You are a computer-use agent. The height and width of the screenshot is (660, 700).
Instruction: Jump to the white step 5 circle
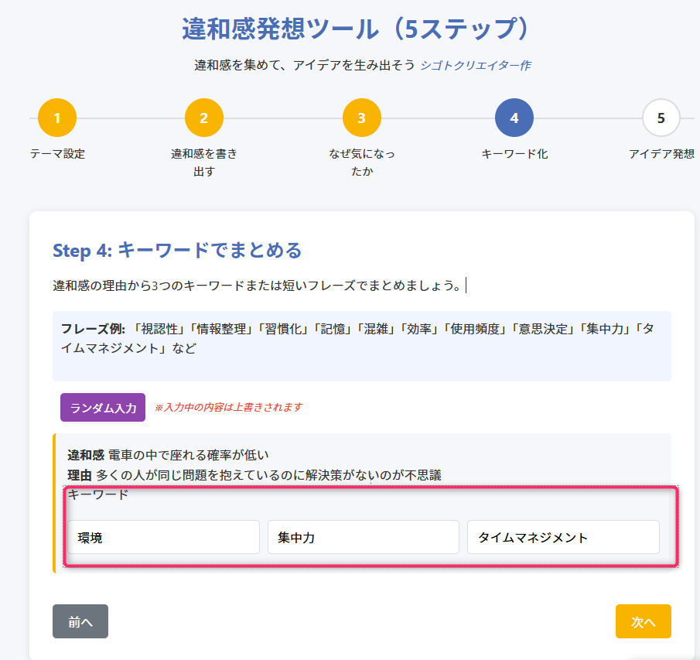click(x=661, y=118)
